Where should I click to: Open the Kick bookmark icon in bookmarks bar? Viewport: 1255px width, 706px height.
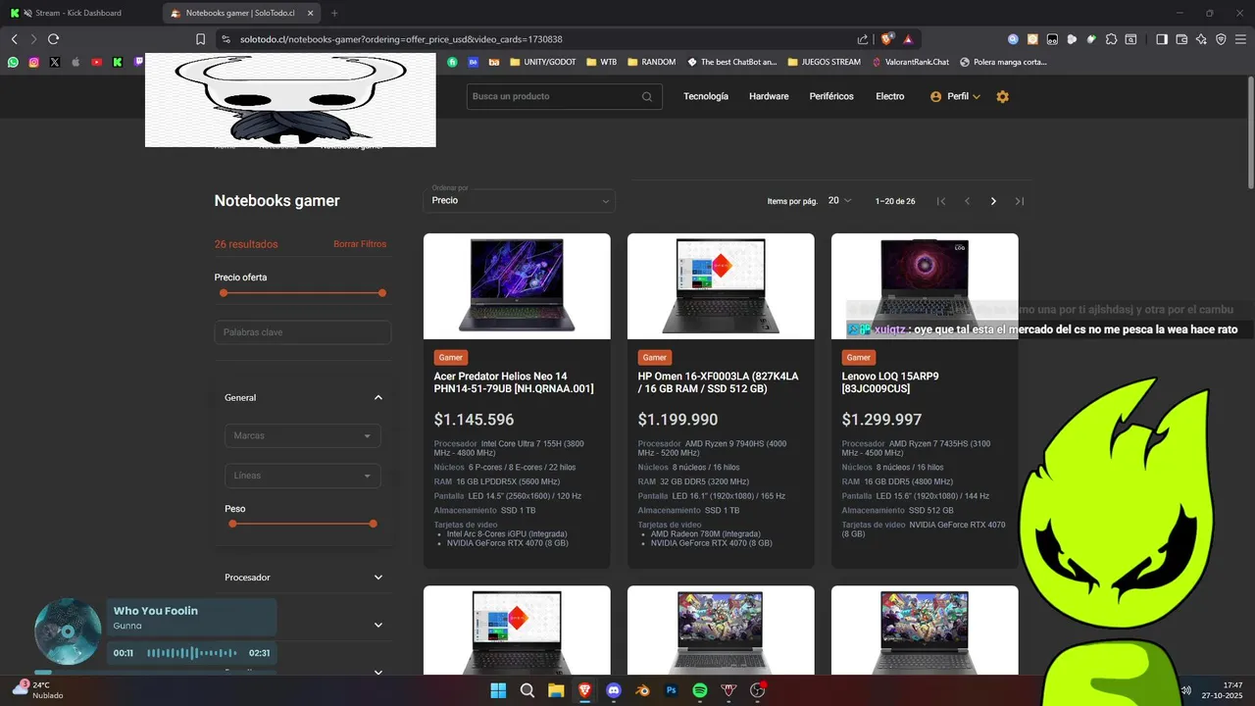(x=118, y=62)
